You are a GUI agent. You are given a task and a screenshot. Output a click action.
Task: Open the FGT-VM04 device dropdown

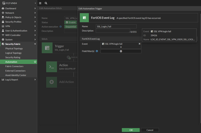[18, 3]
